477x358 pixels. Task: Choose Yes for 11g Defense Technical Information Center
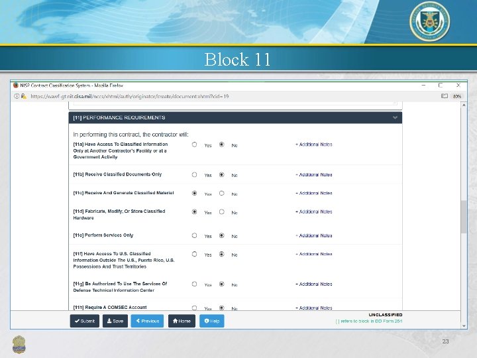[194, 284]
